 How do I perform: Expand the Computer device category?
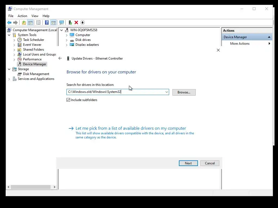(x=67, y=35)
